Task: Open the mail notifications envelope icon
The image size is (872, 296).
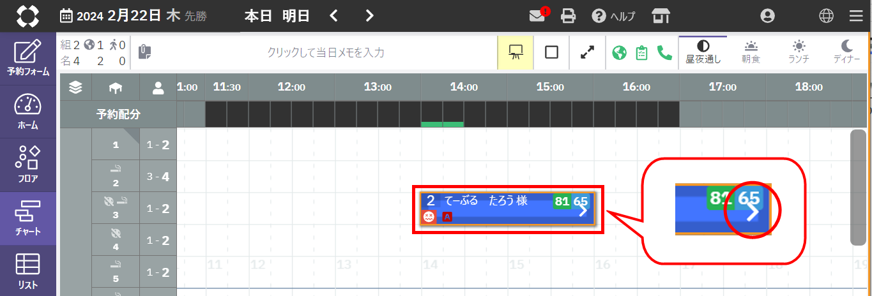Action: (x=537, y=16)
